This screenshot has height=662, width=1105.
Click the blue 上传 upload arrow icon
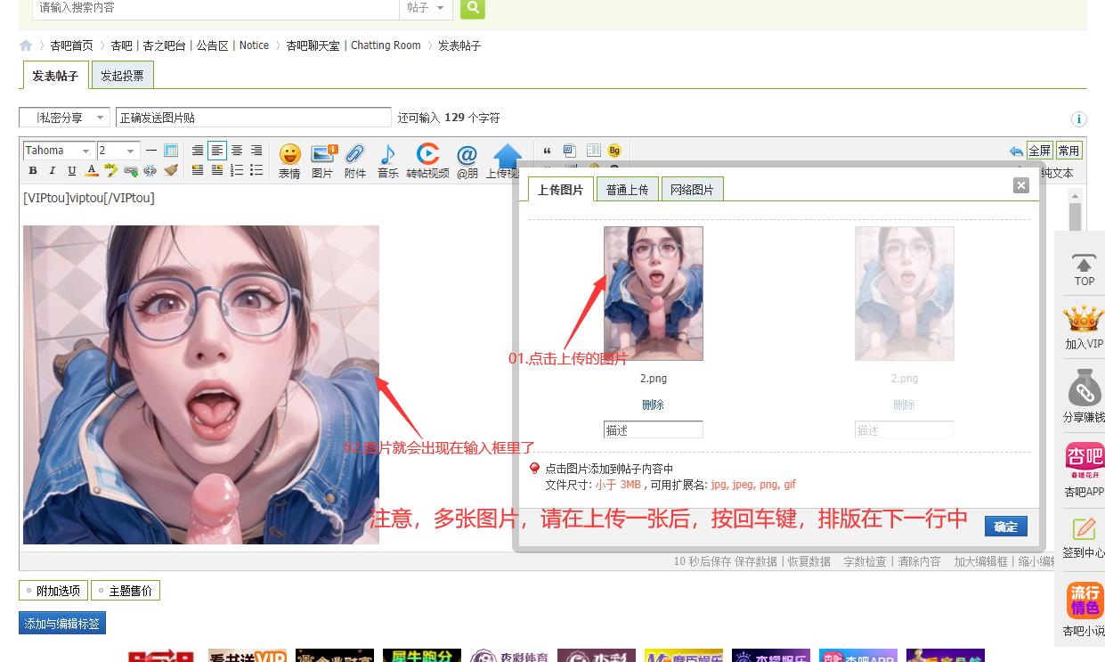click(x=506, y=156)
